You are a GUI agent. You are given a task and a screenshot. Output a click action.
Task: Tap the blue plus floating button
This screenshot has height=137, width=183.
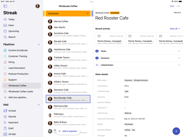click(x=176, y=131)
